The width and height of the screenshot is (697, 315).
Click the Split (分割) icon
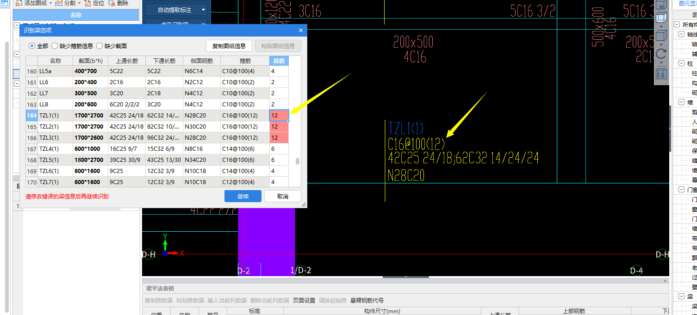pyautogui.click(x=59, y=3)
